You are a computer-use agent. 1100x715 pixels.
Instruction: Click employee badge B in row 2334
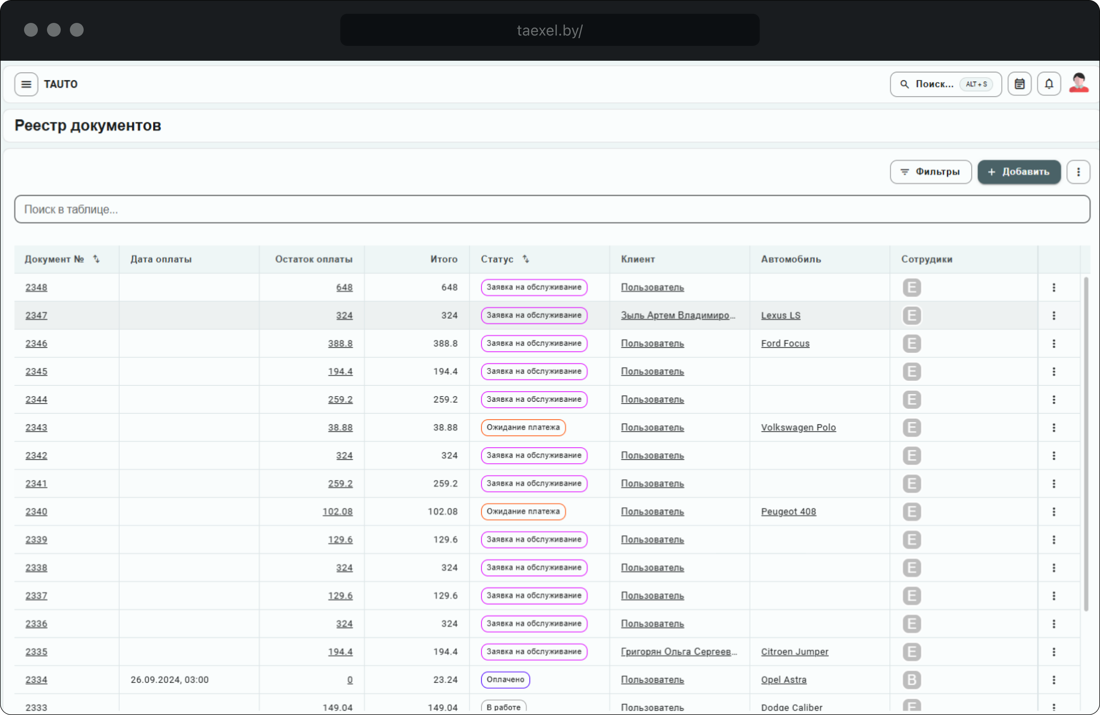point(911,680)
